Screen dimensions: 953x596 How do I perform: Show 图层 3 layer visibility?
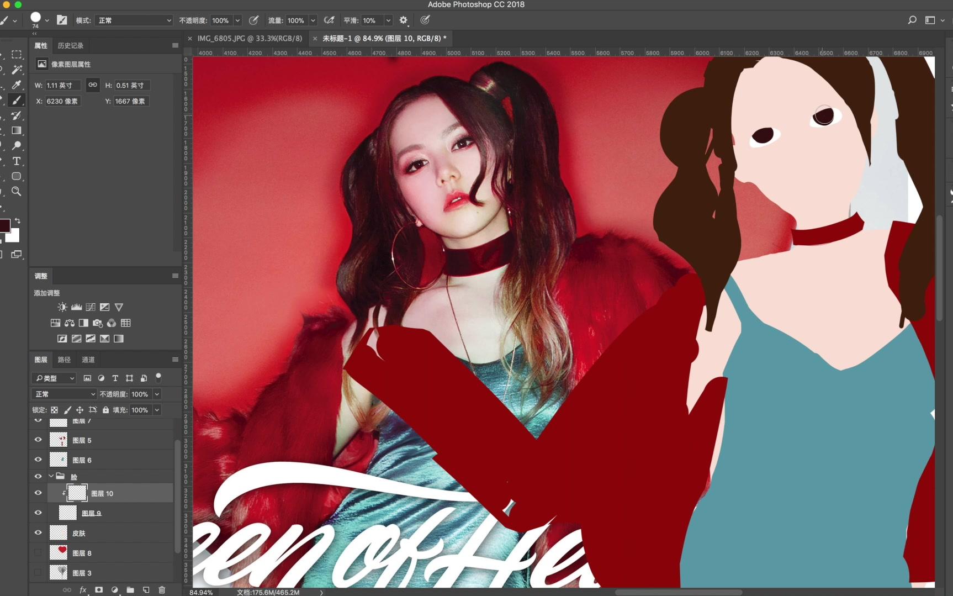[x=38, y=572]
